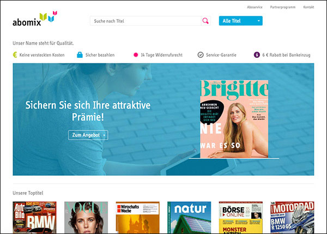Focus the Suche nach Titel field

point(146,21)
